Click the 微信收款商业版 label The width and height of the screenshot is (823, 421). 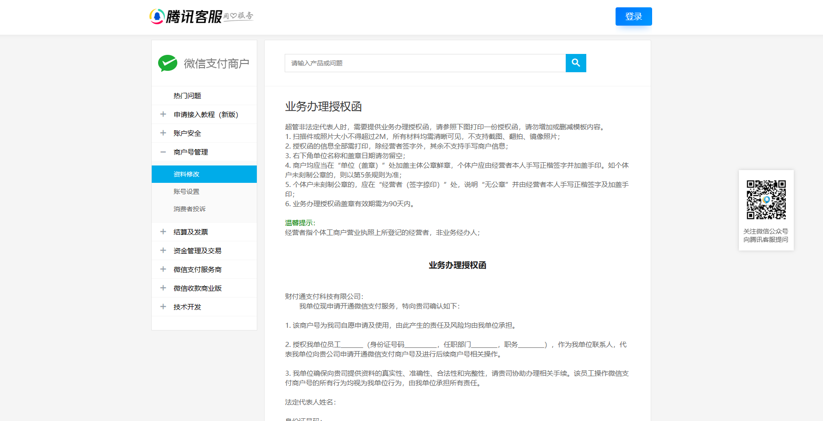(x=197, y=288)
